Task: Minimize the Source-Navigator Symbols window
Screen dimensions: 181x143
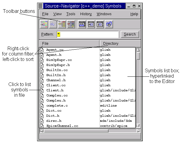Action: click(x=129, y=6)
